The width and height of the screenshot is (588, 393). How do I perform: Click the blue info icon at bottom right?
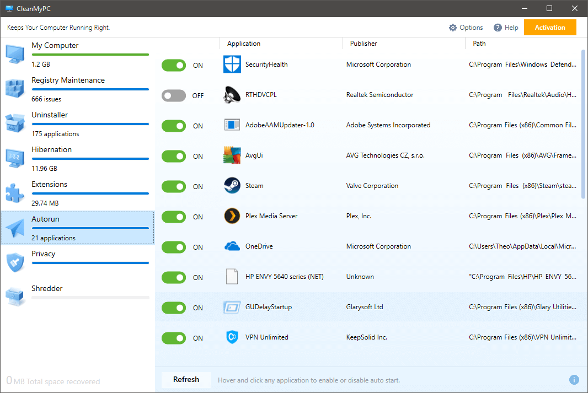coord(574,380)
